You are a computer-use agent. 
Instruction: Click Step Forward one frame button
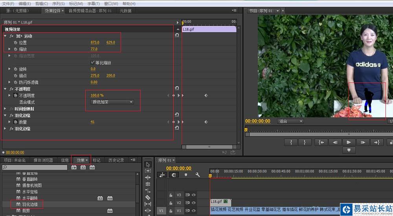tap(363, 142)
